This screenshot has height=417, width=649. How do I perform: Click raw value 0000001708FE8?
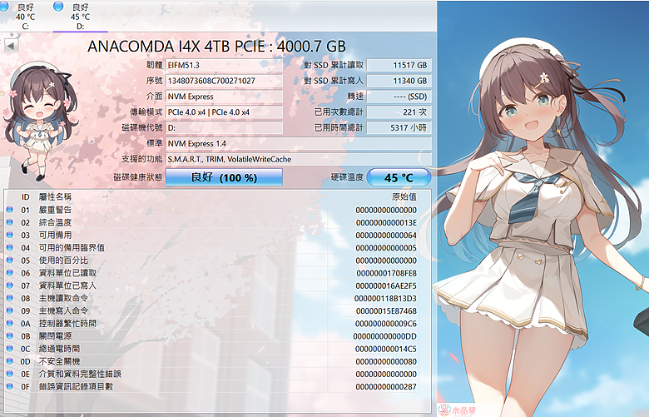[x=387, y=273]
